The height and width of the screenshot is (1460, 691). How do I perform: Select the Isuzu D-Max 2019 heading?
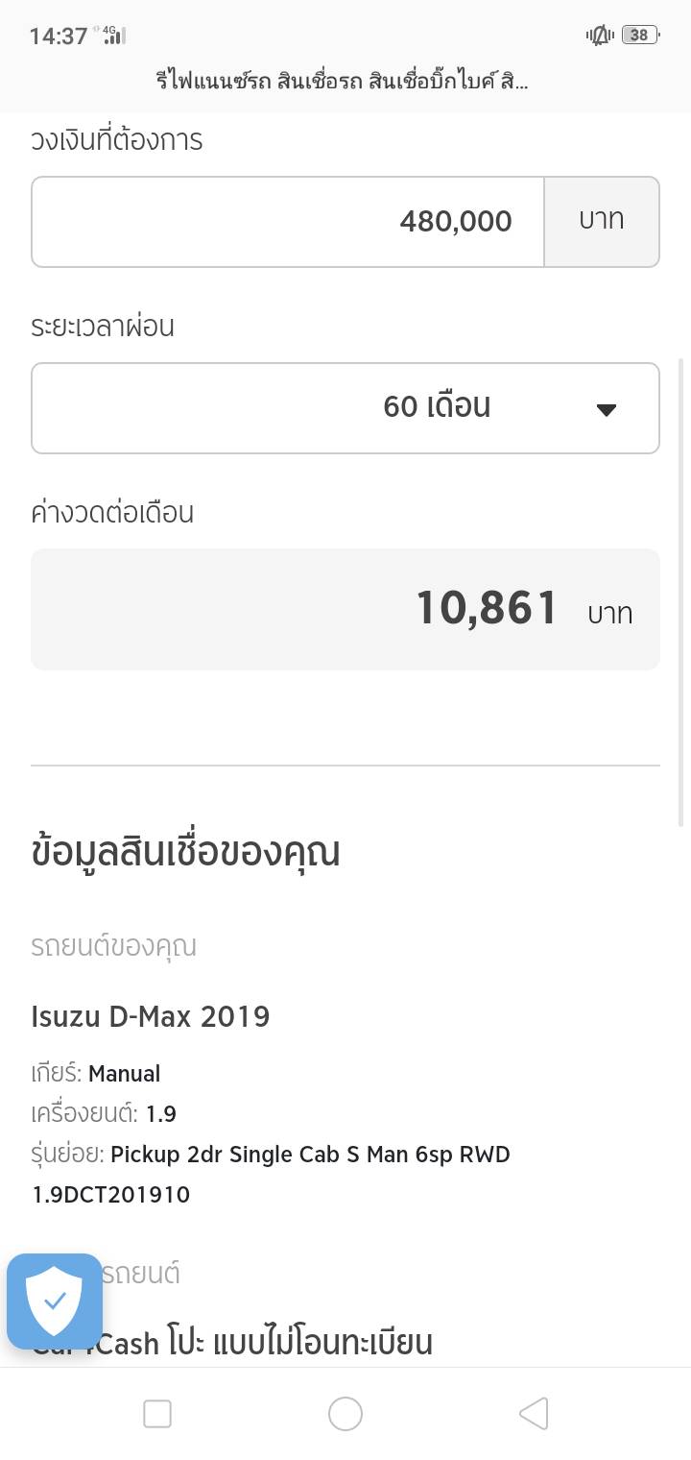pos(151,1016)
